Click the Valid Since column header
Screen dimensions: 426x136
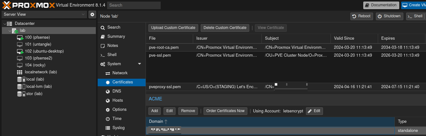pyautogui.click(x=354, y=38)
